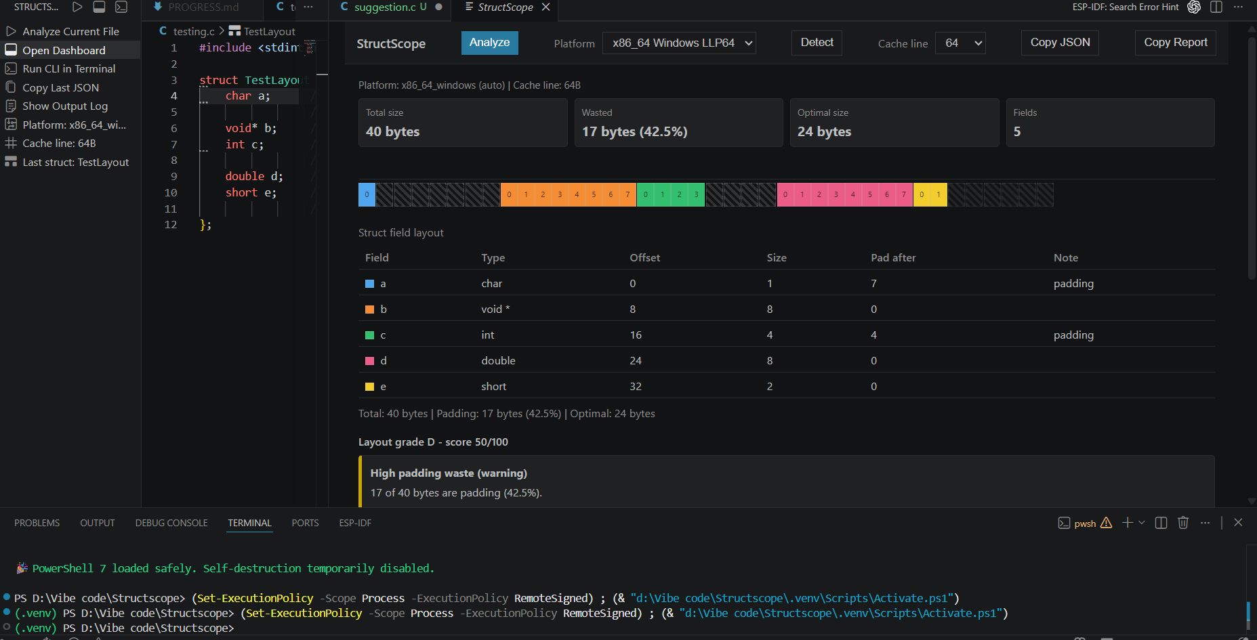
Task: Click the pwsh terminal shell icon
Action: tap(1064, 523)
